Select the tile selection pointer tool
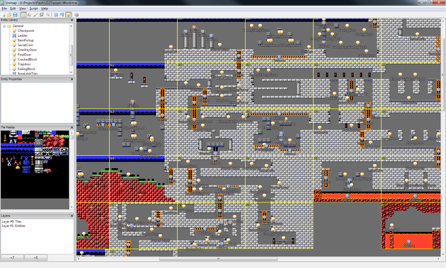Viewport: 446px width, 268px height. pos(29,15)
